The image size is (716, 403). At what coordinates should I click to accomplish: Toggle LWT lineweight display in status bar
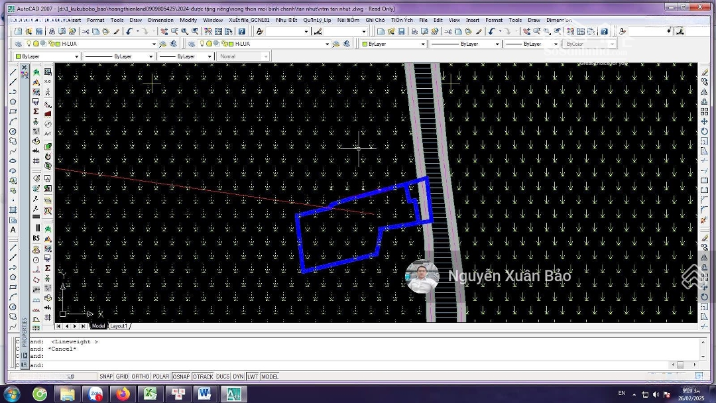tap(253, 376)
